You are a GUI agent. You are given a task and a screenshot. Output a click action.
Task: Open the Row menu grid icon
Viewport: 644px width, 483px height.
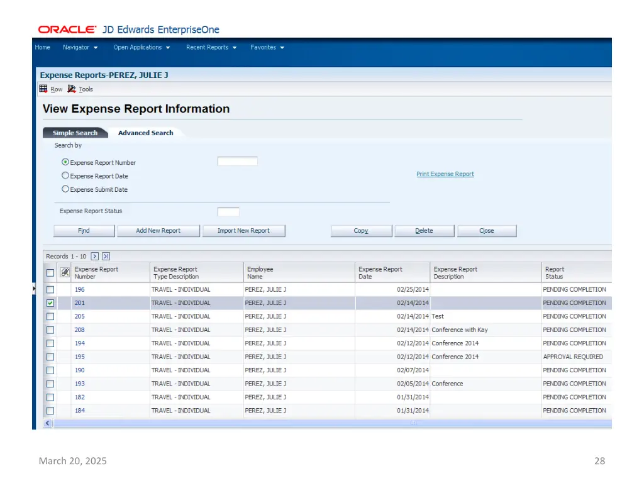[43, 88]
